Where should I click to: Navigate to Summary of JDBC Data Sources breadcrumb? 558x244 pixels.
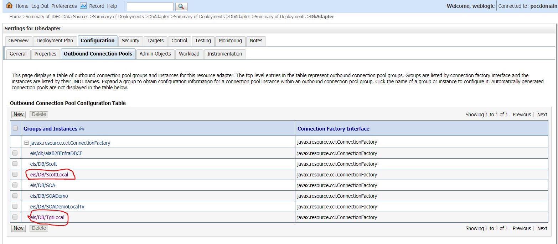tap(57, 16)
